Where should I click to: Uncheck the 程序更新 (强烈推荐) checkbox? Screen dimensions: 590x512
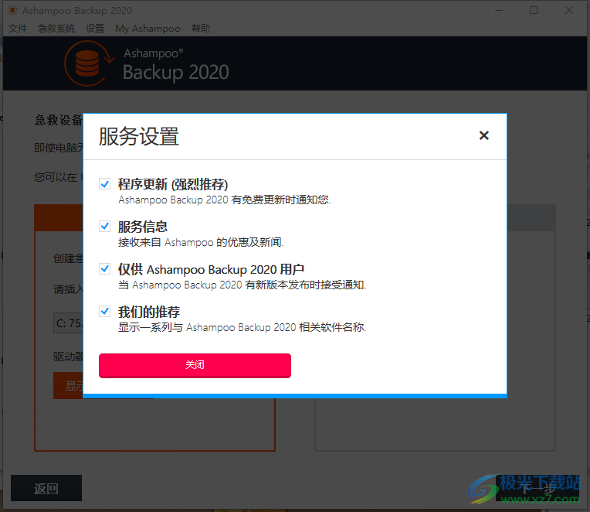pyautogui.click(x=104, y=184)
